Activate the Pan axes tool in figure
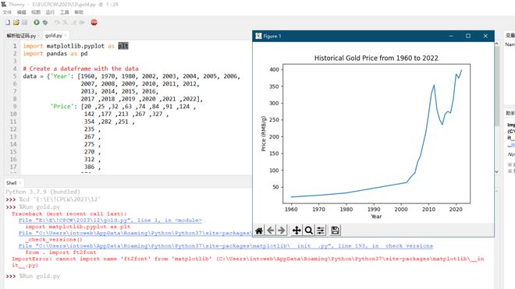The width and height of the screenshot is (515, 289). pyautogui.click(x=297, y=231)
